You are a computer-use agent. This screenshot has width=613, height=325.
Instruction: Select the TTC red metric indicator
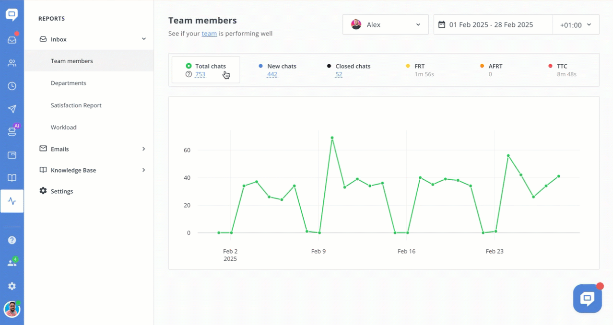(550, 66)
